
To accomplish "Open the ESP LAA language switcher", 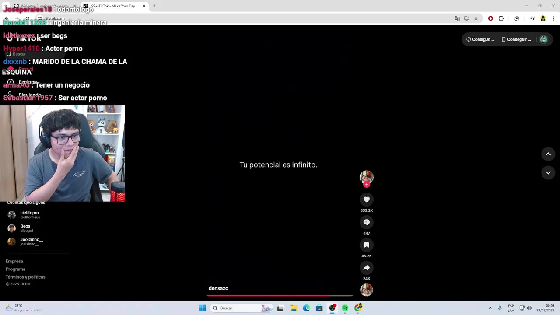I will (511, 308).
